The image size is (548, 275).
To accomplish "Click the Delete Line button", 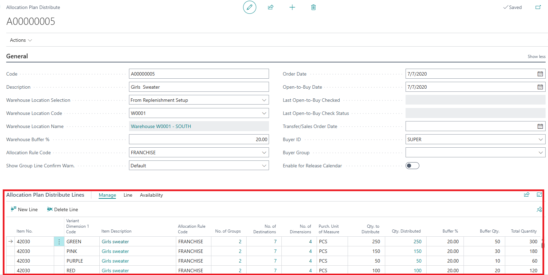I will click(62, 209).
